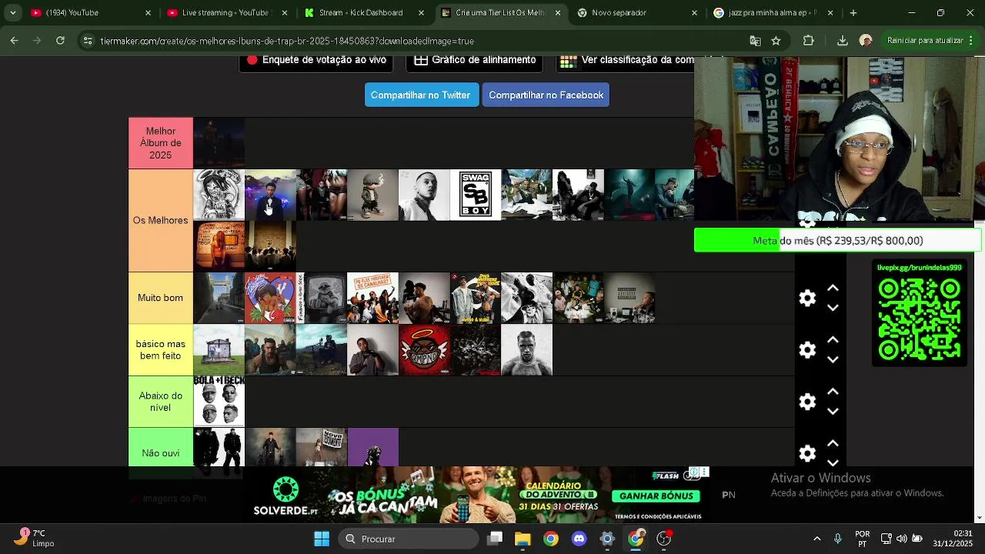
Task: Select Os Melhores tier label
Action: (161, 220)
